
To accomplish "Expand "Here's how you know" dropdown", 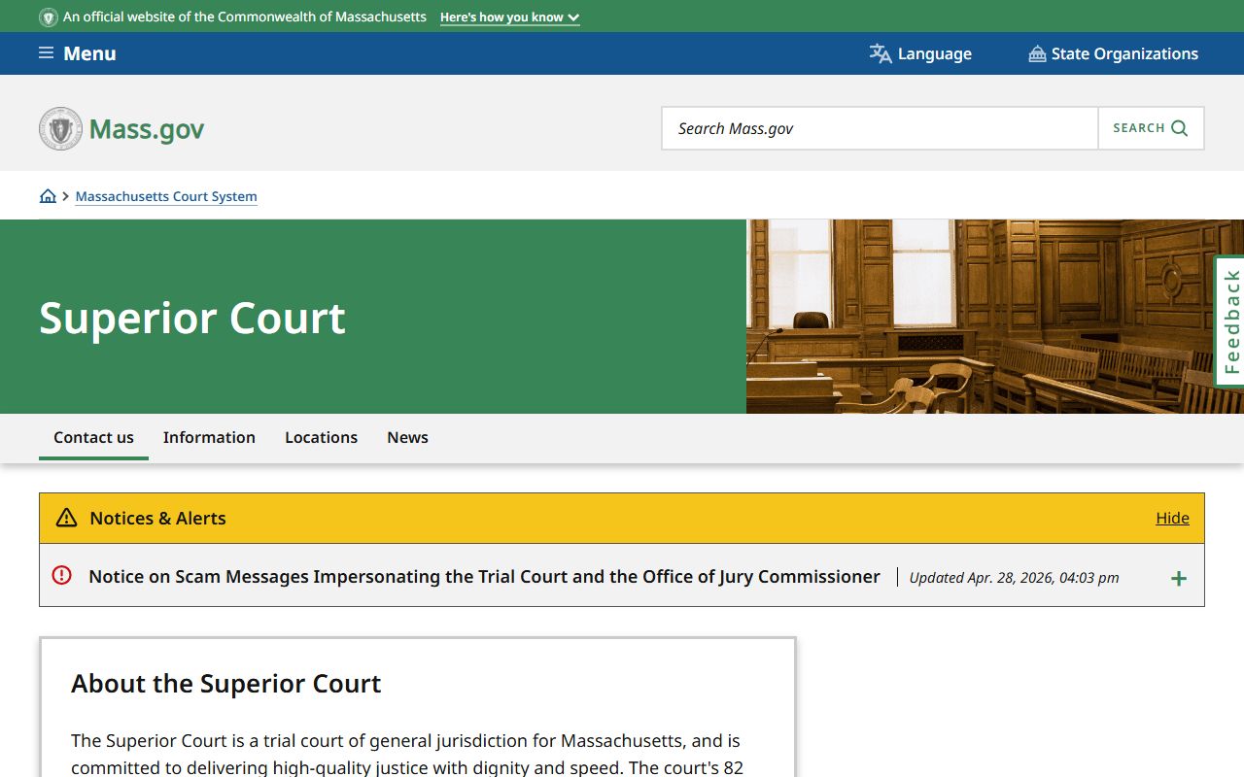I will pos(509,17).
